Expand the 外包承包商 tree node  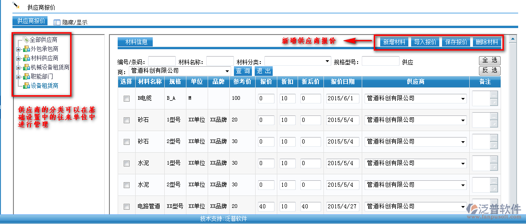point(18,49)
